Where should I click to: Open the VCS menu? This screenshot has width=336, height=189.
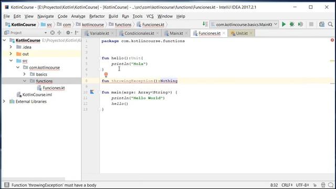tap(150, 16)
